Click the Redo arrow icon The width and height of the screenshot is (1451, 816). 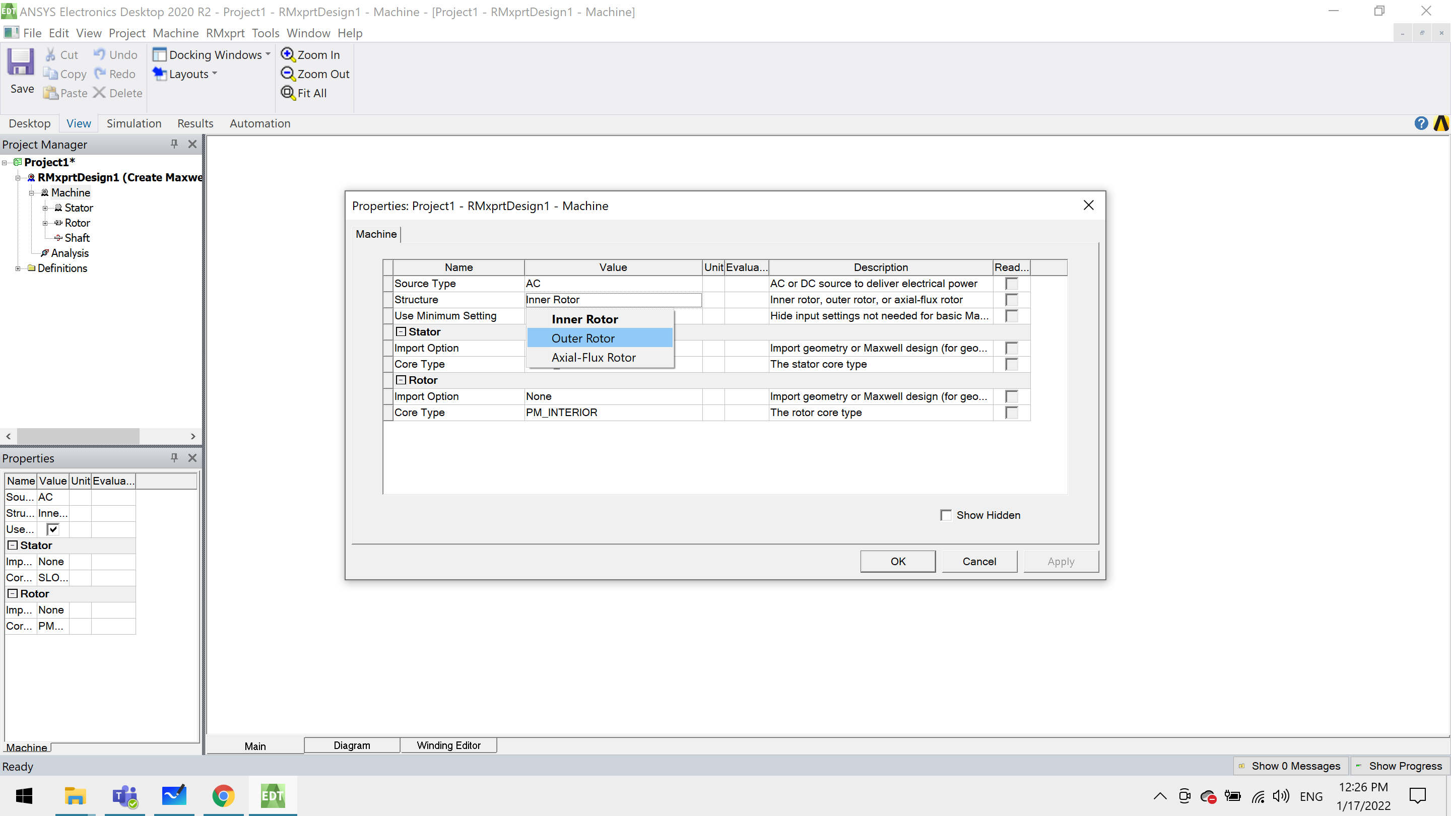pyautogui.click(x=100, y=73)
